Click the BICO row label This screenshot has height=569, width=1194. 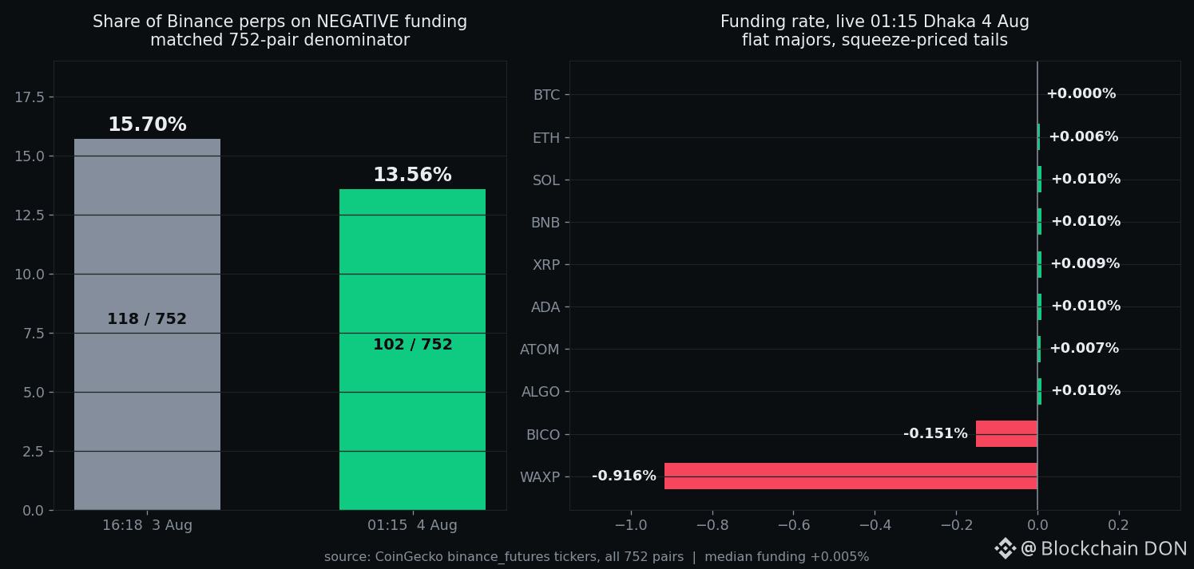pos(543,435)
